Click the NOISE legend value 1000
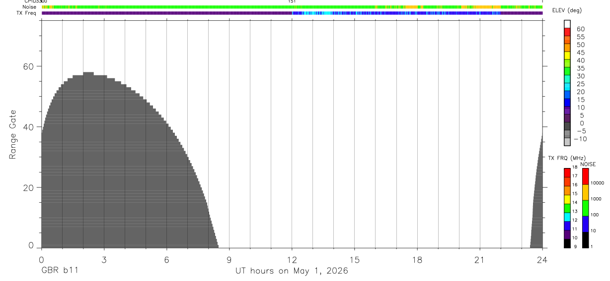The image size is (610, 281). coord(596,199)
